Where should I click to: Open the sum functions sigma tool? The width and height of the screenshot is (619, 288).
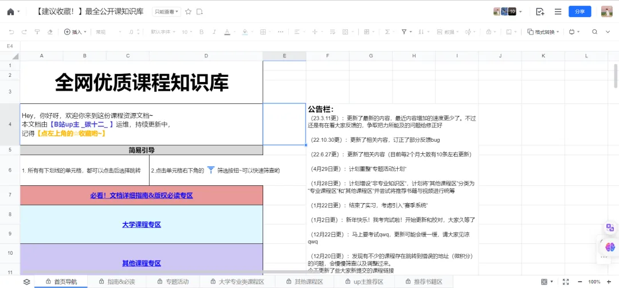point(387,32)
